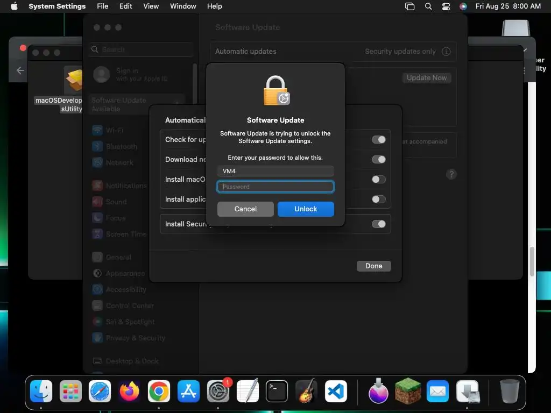Screen dimensions: 551x413
Task: Launch Terminal from the Dock
Action: [x=277, y=391]
